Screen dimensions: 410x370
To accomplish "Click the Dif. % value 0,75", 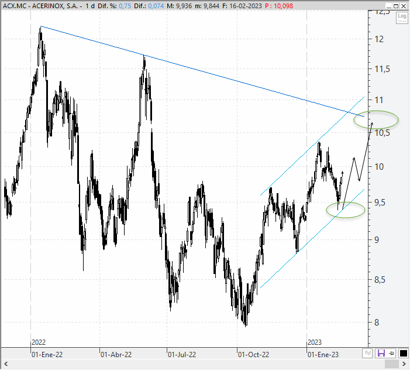I will click(125, 6).
